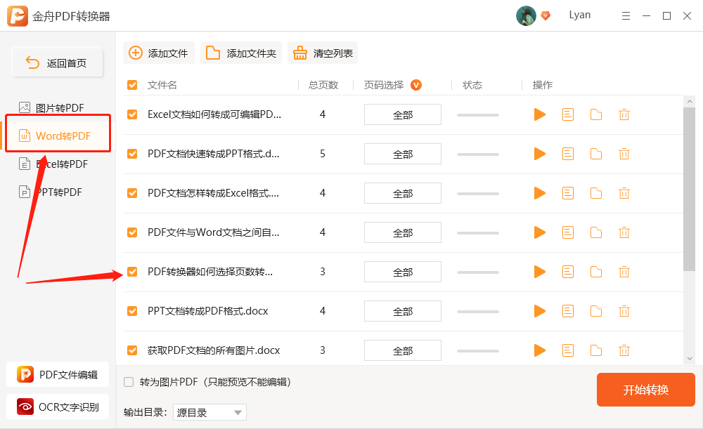Click 添加文件 button
Screen dimensions: 703x429
[159, 53]
